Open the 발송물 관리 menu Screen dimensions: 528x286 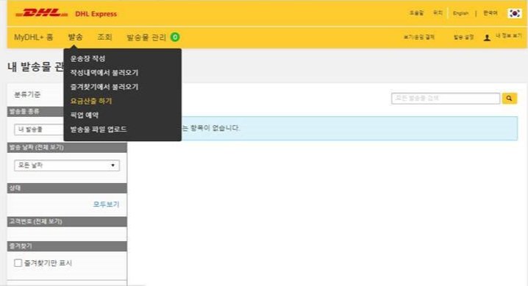[146, 37]
